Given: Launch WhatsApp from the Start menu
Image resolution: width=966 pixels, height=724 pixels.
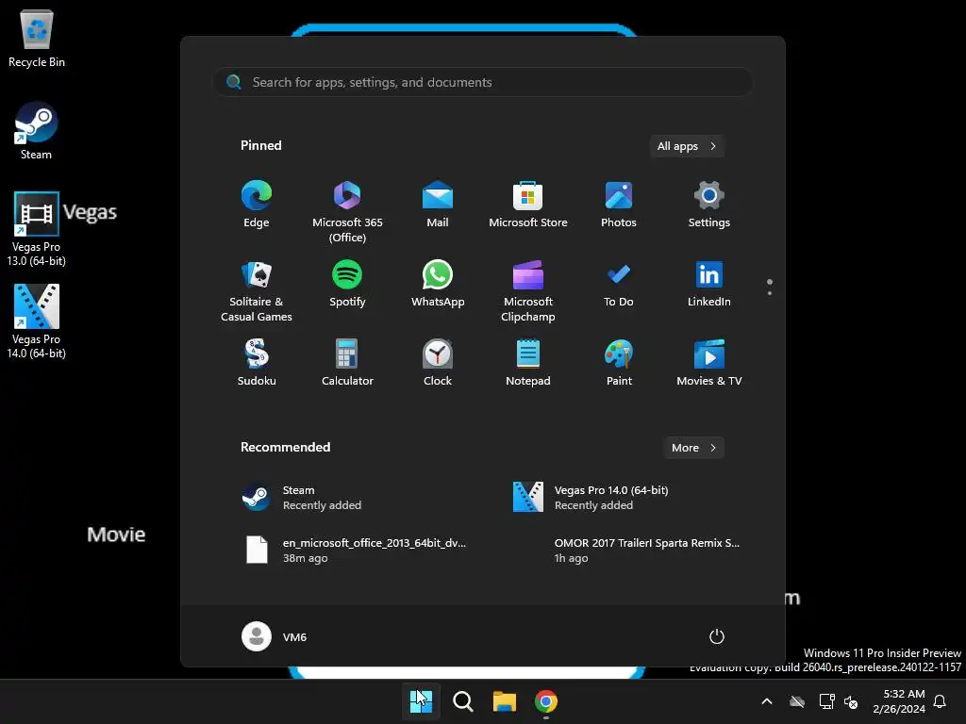Looking at the screenshot, I should click(x=438, y=284).
